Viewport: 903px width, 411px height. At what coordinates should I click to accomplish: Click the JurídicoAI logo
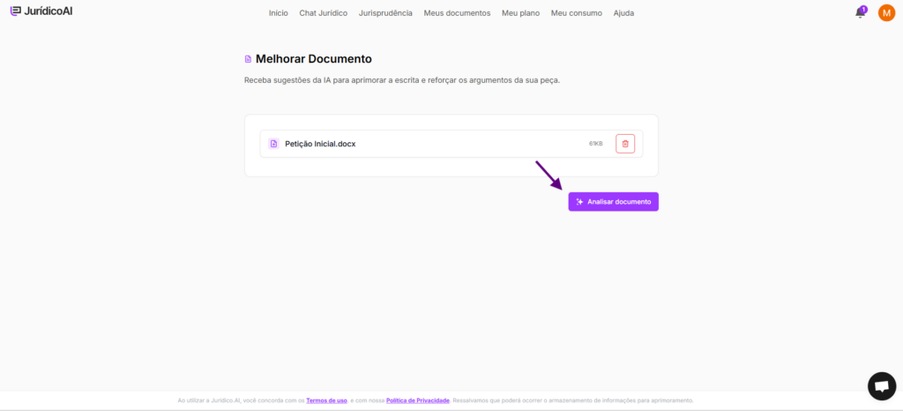pos(41,12)
